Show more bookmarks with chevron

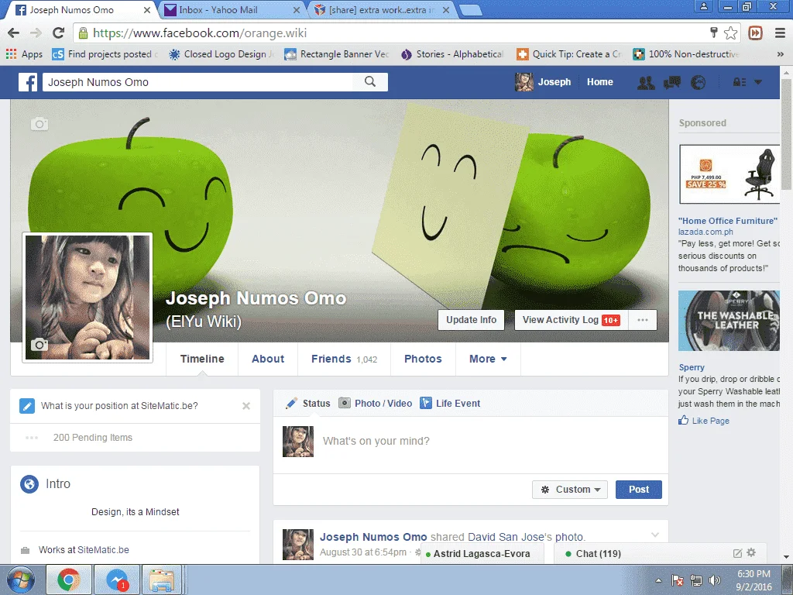point(781,54)
